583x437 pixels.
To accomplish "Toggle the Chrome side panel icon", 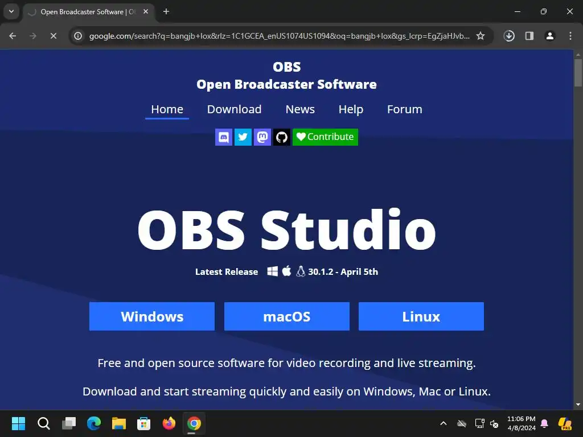I will pos(529,36).
